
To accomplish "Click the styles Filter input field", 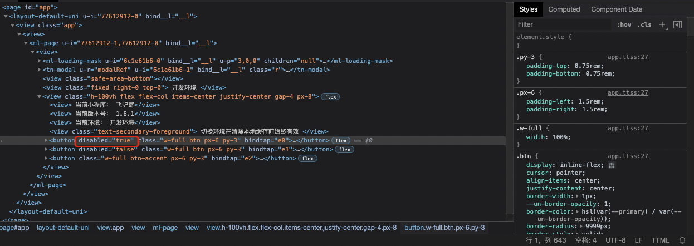I will 563,24.
